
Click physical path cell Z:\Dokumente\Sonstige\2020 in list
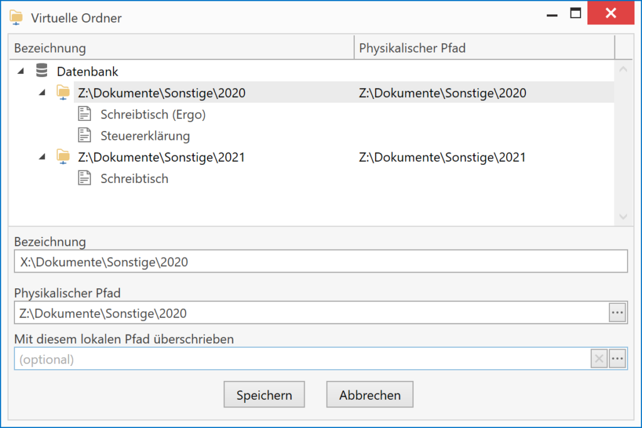pyautogui.click(x=443, y=93)
